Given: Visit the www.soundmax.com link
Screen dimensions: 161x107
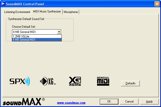Looking at the screenshot, I should [71, 103].
